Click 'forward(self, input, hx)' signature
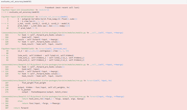This screenshot has height=110, width=187. [x=99, y=80]
